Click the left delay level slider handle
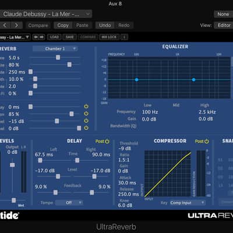This screenshot has height=233, width=233. pyautogui.click(x=58, y=176)
